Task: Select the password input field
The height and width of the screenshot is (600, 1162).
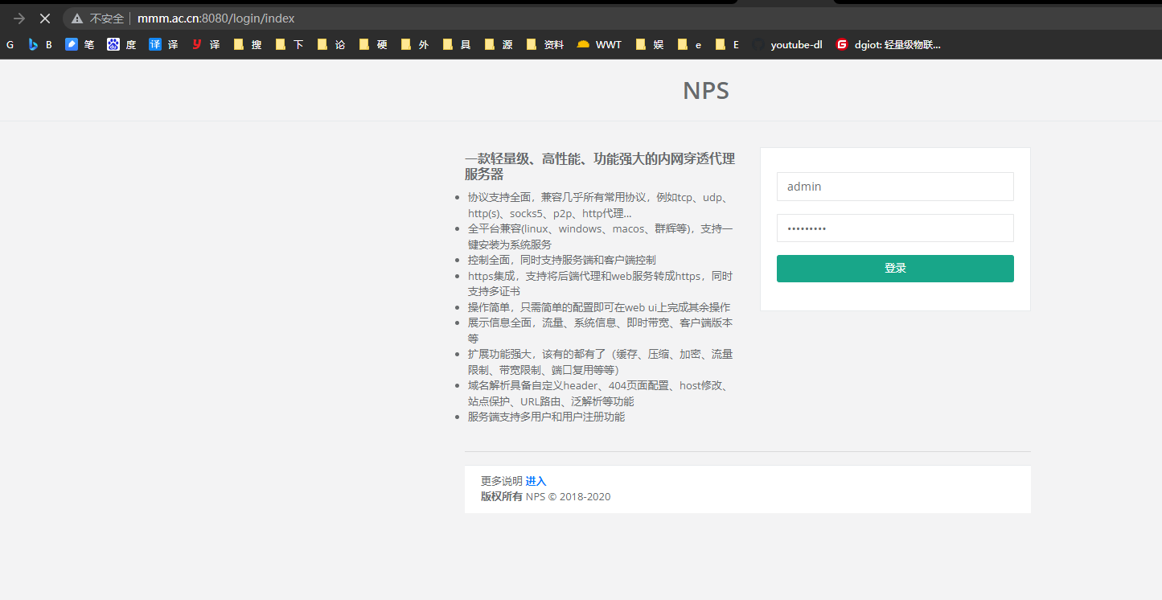Action: click(894, 228)
